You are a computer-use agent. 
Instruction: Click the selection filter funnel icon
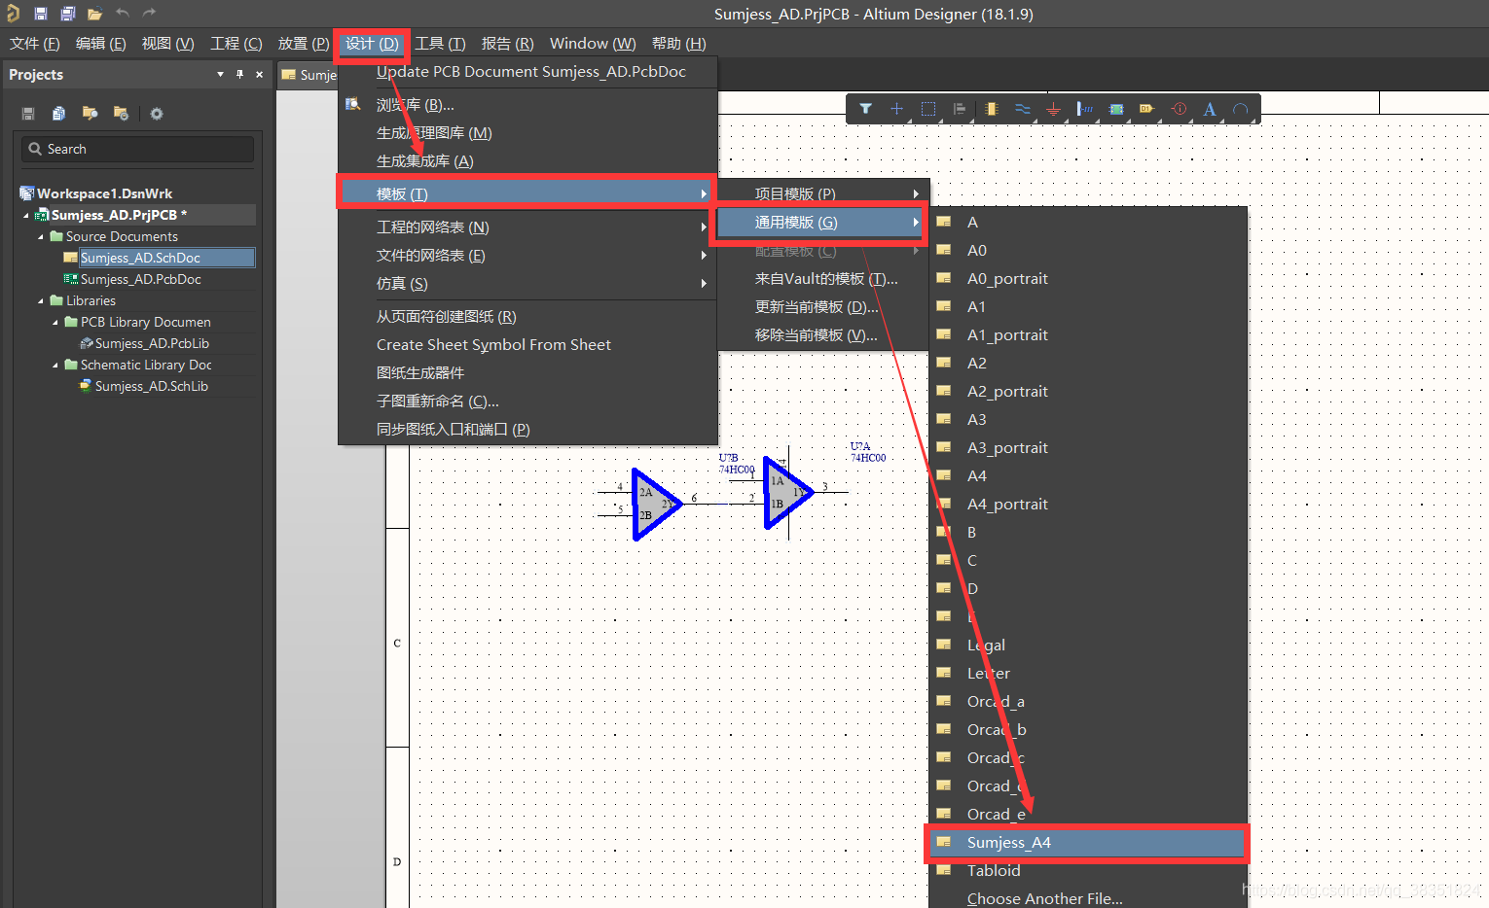coord(865,109)
